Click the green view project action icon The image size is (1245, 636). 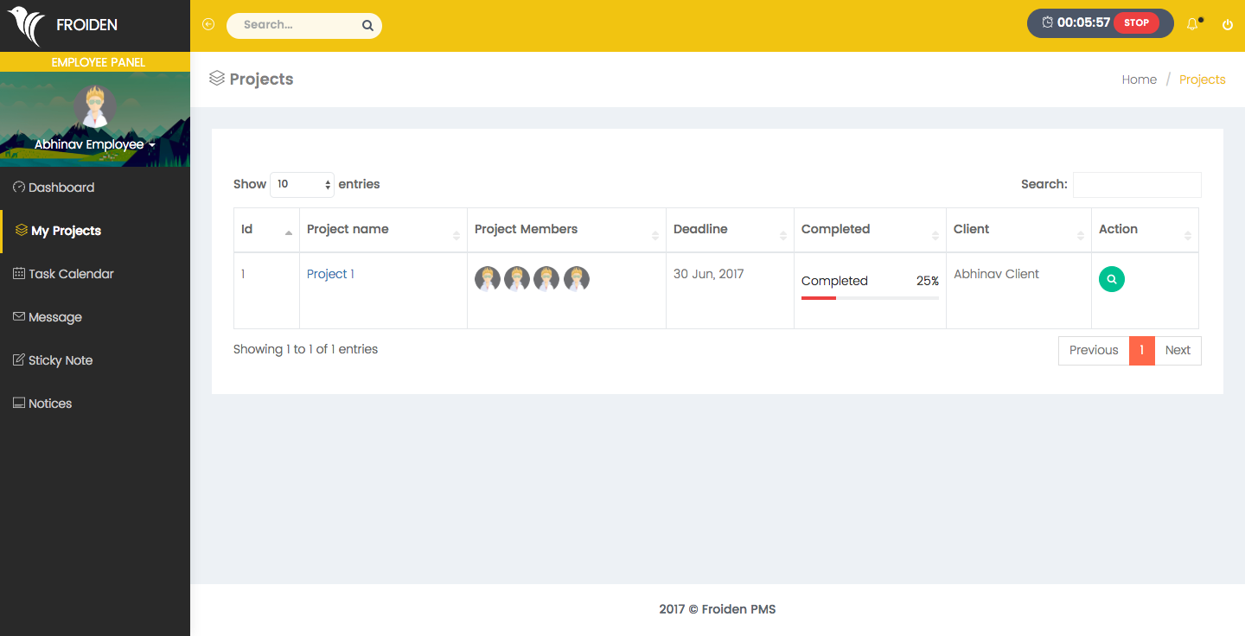click(1111, 279)
